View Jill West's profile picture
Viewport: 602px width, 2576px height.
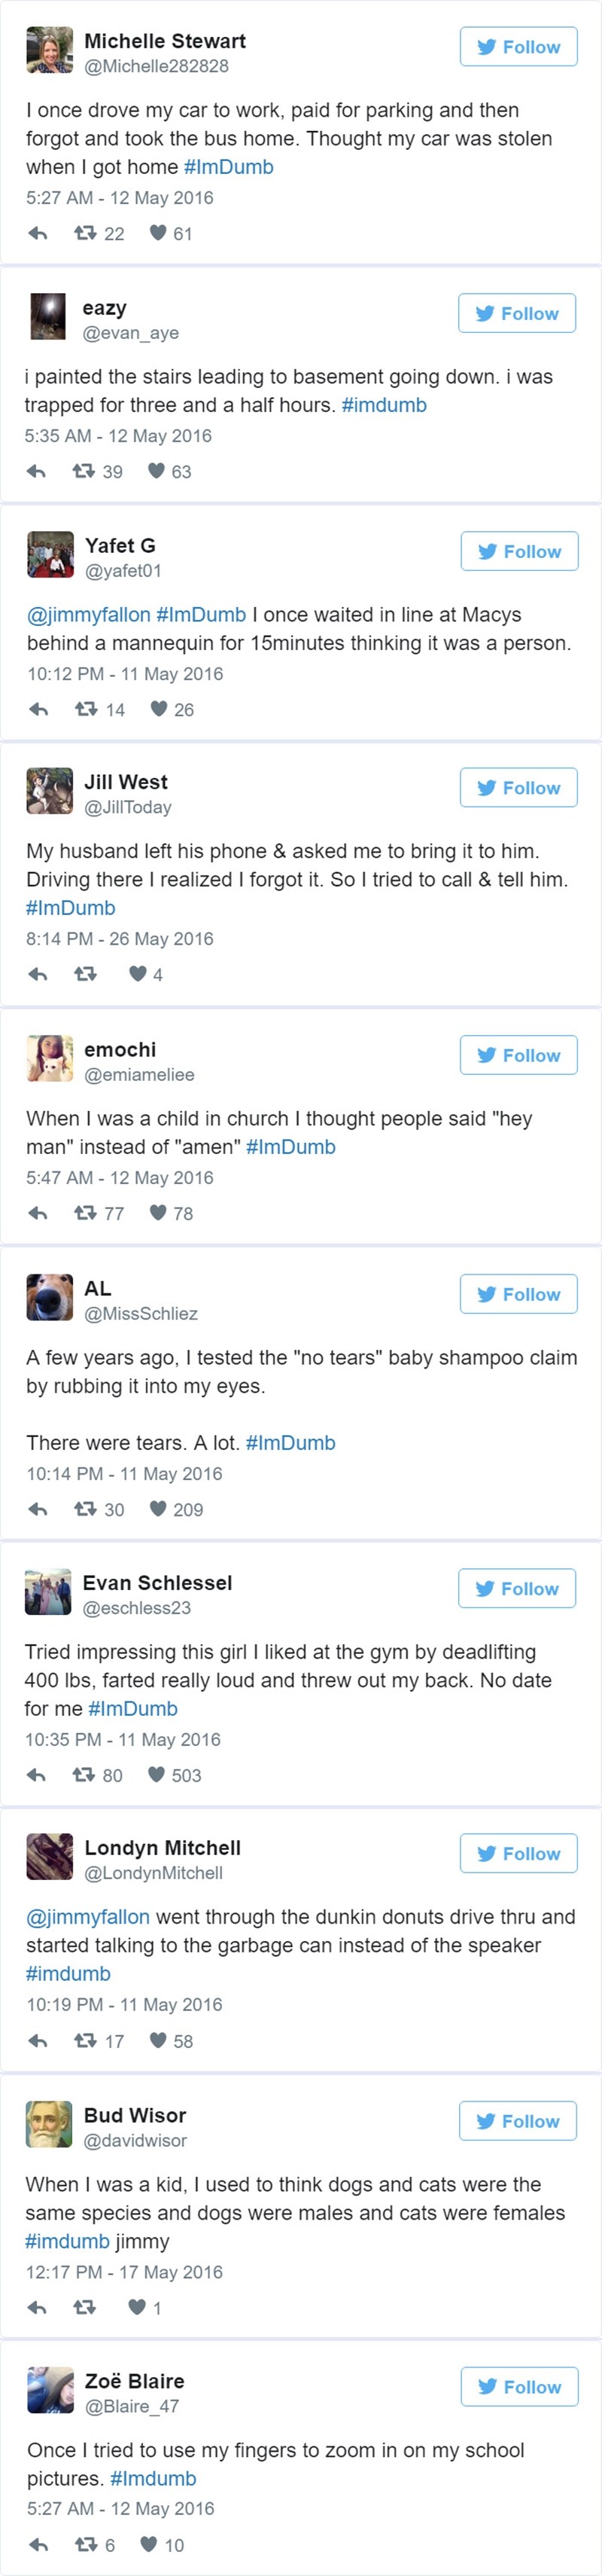(x=50, y=791)
